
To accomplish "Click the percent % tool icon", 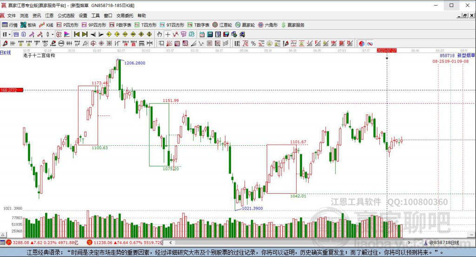I will coord(253,43).
